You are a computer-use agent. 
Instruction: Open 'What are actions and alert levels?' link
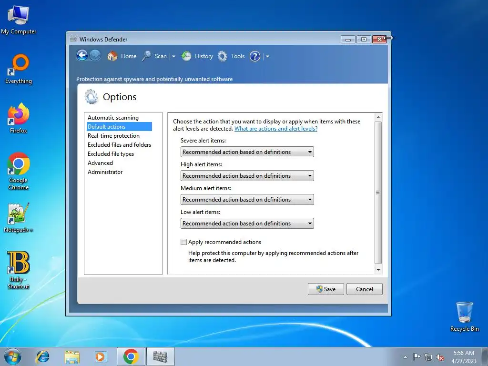(x=276, y=129)
